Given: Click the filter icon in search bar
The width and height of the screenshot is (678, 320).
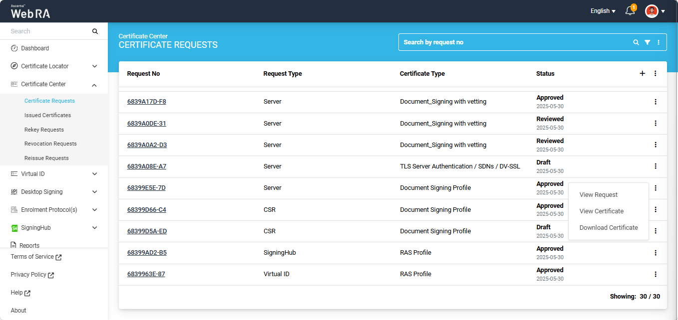Looking at the screenshot, I should coord(647,42).
